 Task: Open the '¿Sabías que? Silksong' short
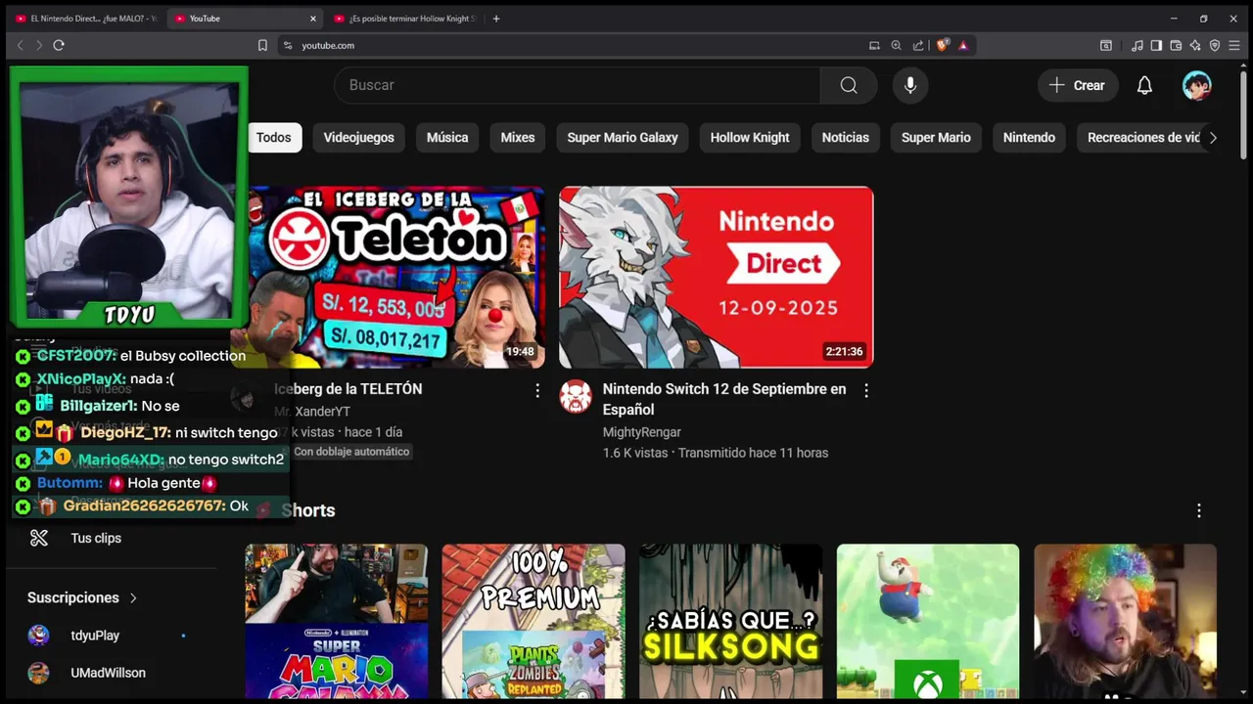[731, 621]
